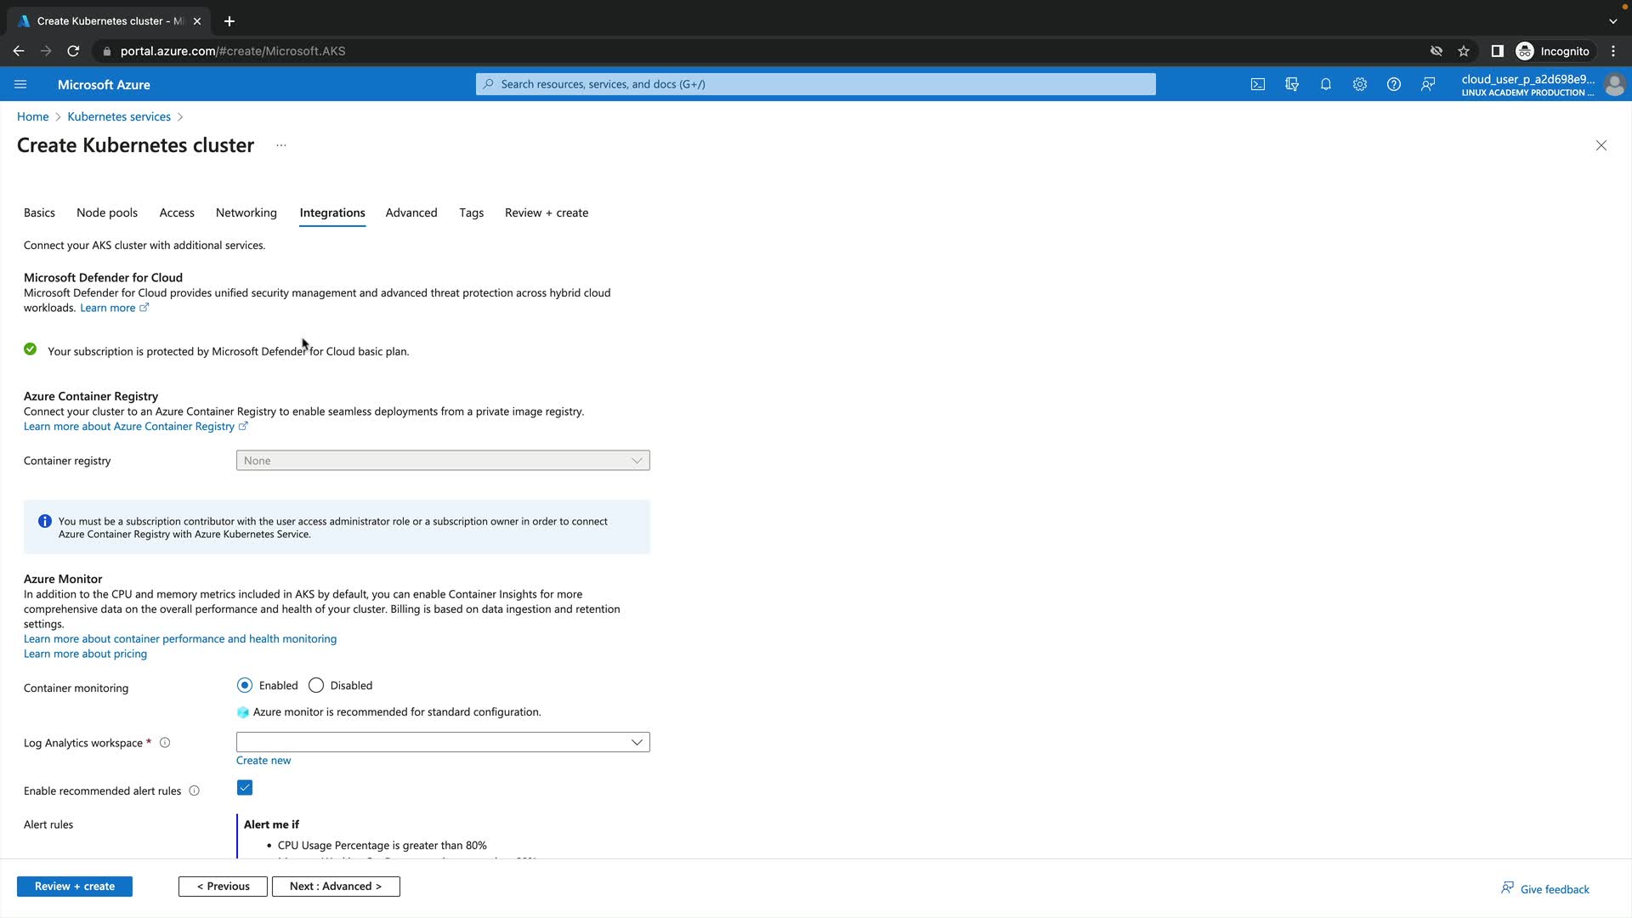Image resolution: width=1632 pixels, height=918 pixels.
Task: Open the Log Analytics workspace dropdown
Action: pos(442,742)
